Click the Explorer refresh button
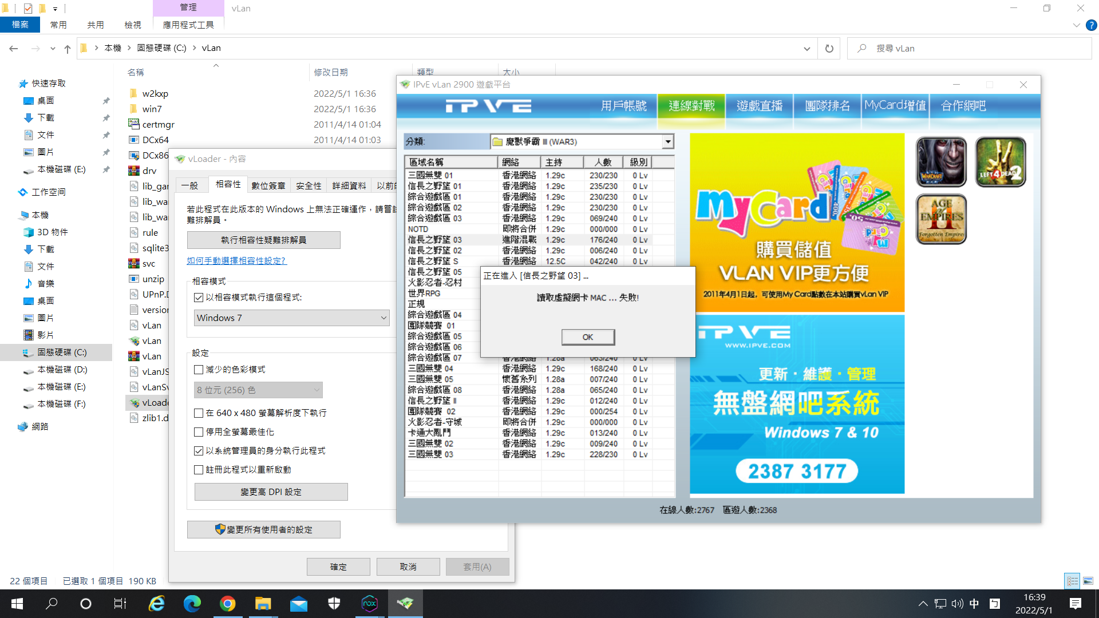The height and width of the screenshot is (618, 1099). pos(829,49)
